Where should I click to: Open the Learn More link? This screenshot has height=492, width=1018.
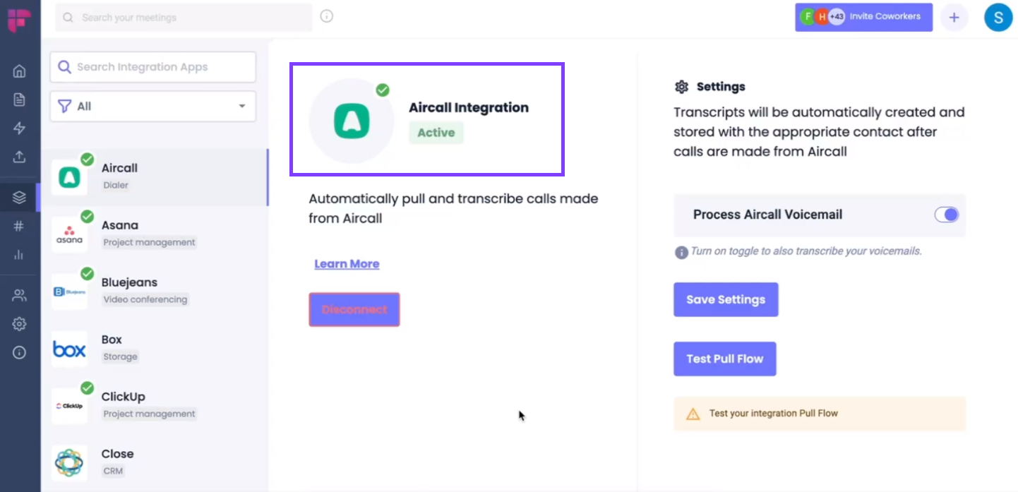pyautogui.click(x=347, y=263)
